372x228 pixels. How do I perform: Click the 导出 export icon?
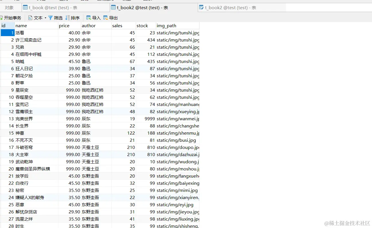(106, 18)
